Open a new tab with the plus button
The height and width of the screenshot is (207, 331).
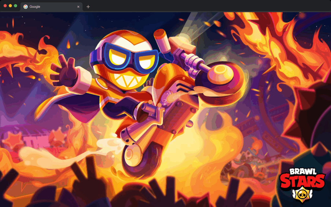tap(88, 6)
